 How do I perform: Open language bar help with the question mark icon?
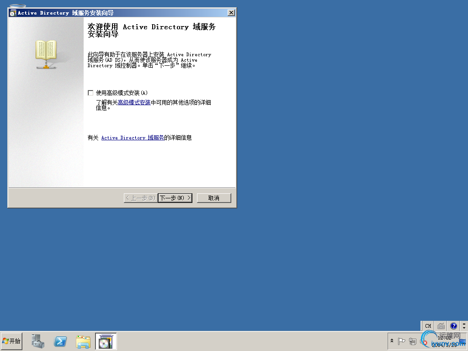(453, 325)
